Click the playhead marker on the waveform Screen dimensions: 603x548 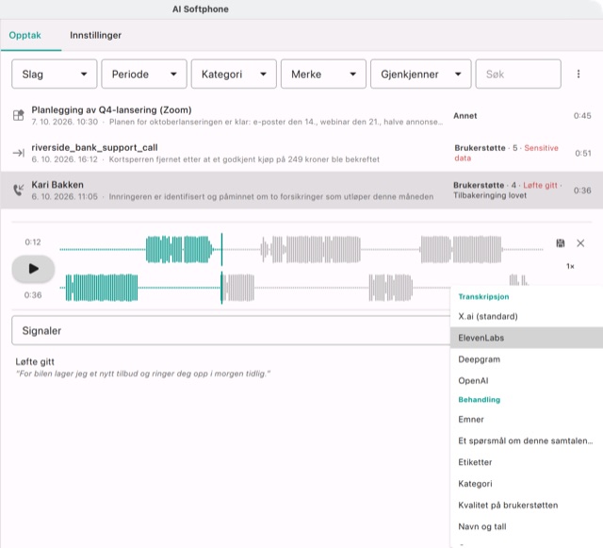click(221, 269)
